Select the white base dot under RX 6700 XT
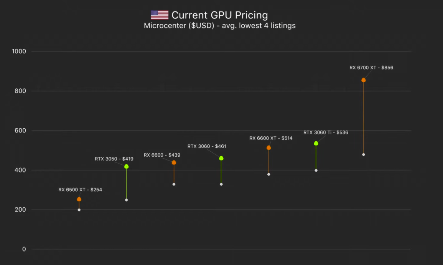The width and height of the screenshot is (443, 265). 364,154
